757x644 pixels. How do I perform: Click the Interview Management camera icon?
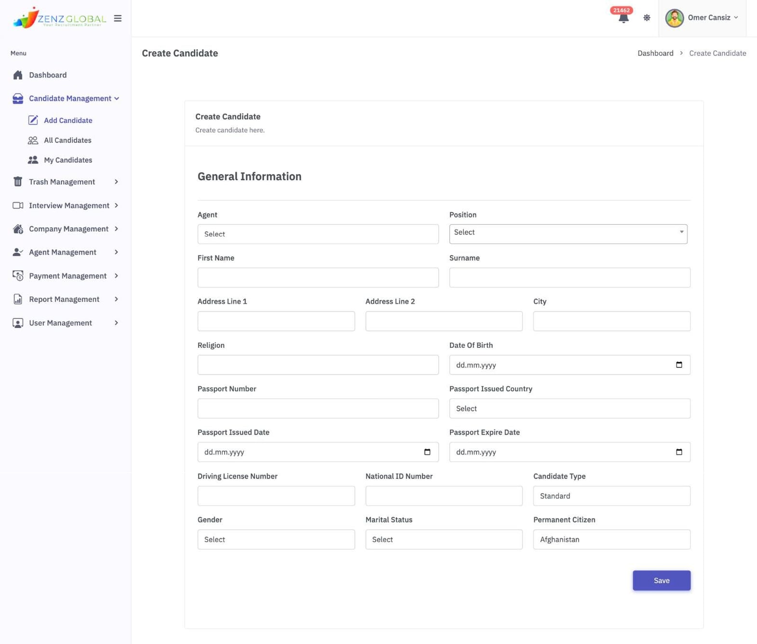[x=18, y=206]
